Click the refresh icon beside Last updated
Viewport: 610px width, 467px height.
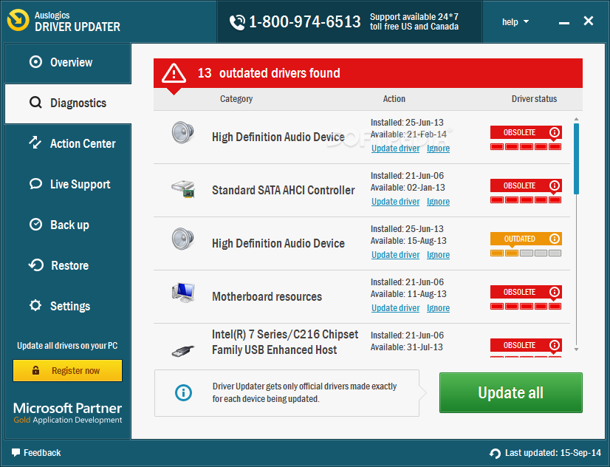point(495,454)
